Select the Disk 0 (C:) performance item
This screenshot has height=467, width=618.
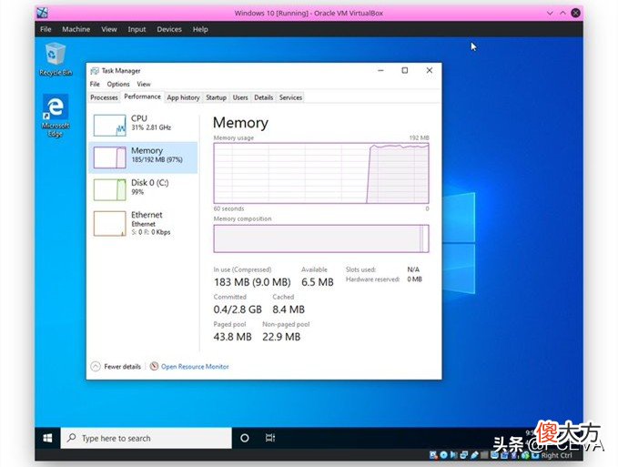[x=144, y=189]
